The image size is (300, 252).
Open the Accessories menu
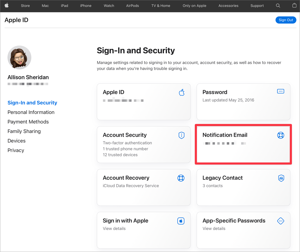pos(228,6)
